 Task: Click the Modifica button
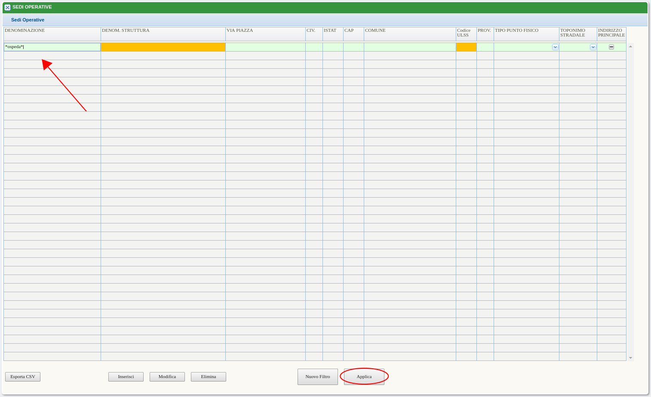coord(167,377)
